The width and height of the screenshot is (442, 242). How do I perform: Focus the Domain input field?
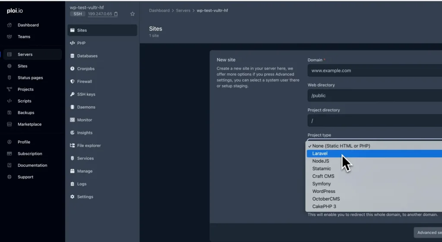pyautogui.click(x=375, y=71)
